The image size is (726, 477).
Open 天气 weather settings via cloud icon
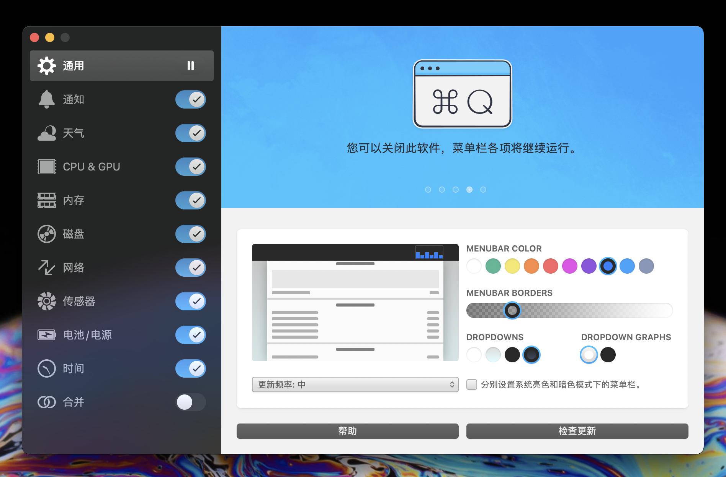[47, 133]
